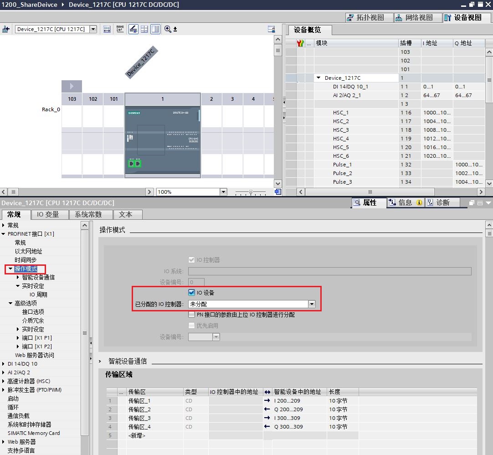Select SIMATIC Memory Card in the tree
Screen dimensions: 493x455
coord(34,433)
